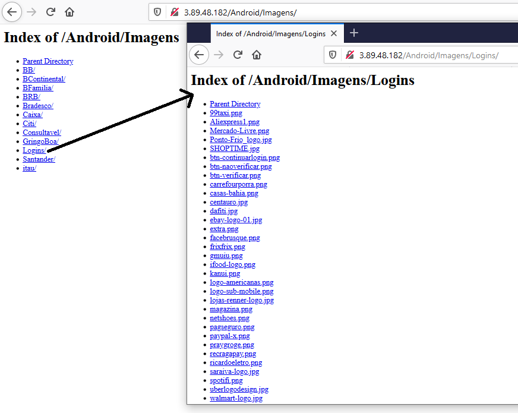Open ifood-logo.png
Screen dimensions: 518x413
233,264
